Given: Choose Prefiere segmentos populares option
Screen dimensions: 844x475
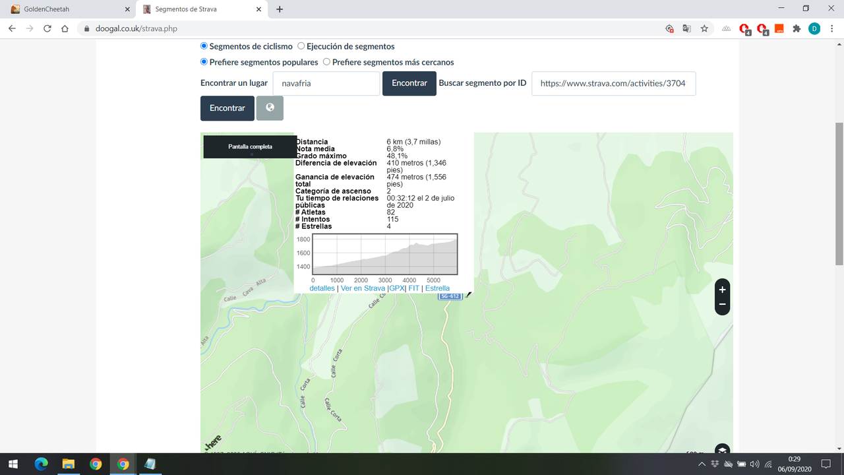Looking at the screenshot, I should tap(204, 62).
